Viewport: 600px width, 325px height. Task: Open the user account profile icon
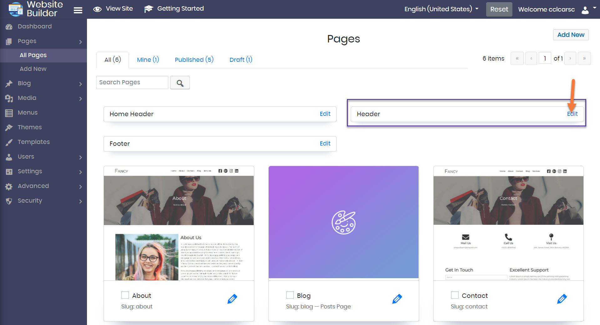(x=585, y=10)
